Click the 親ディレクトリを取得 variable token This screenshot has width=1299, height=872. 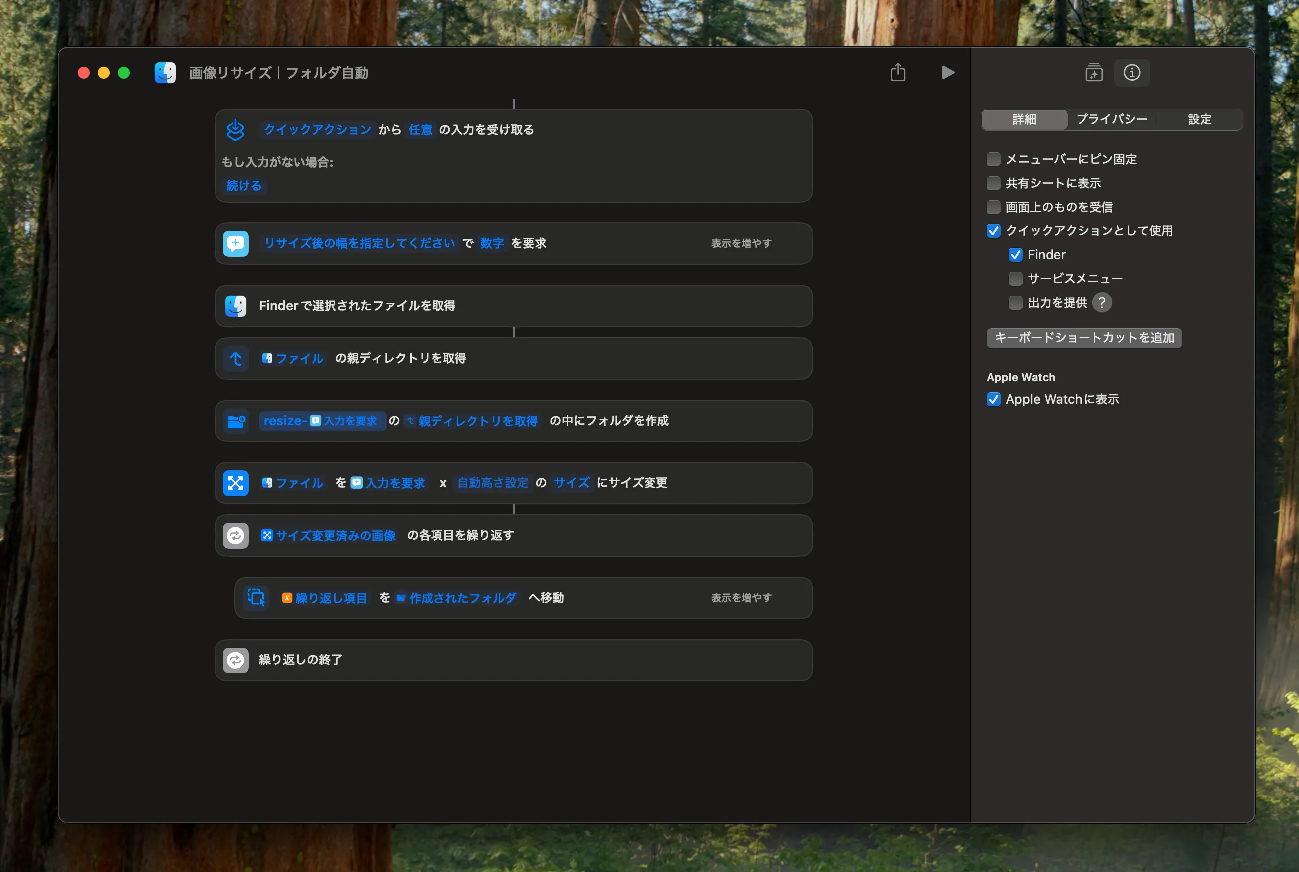471,421
